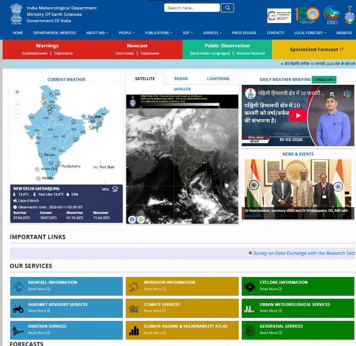Click the search magnifier button
Viewport: 356px width, 346px height.
coord(228,8)
